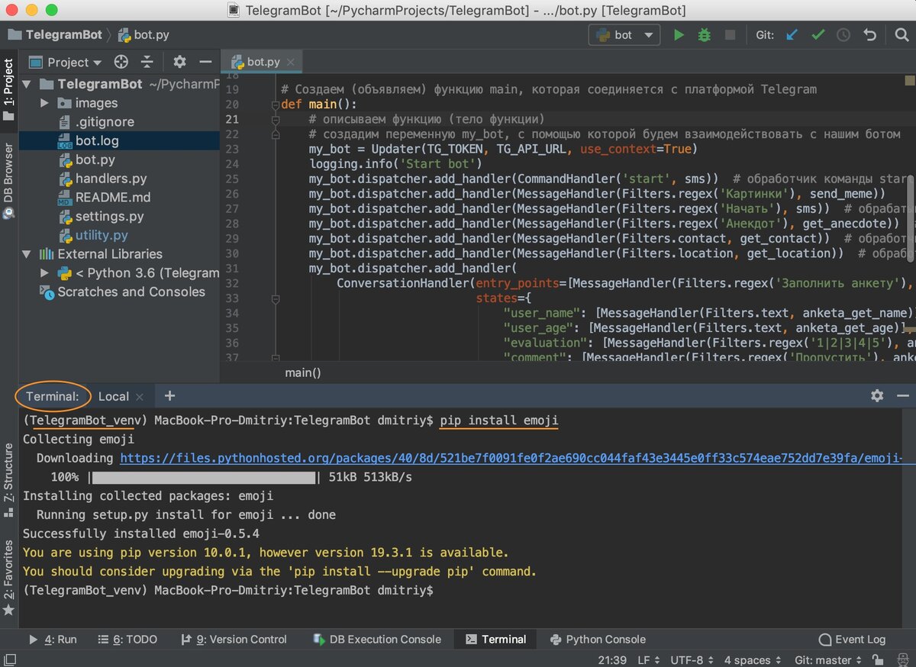Screen dimensions: 916x667
Task: Select README.md in project tree
Action: [x=112, y=197]
